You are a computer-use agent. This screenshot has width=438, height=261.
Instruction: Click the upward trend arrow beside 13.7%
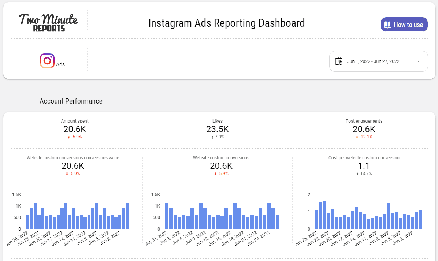click(x=358, y=174)
